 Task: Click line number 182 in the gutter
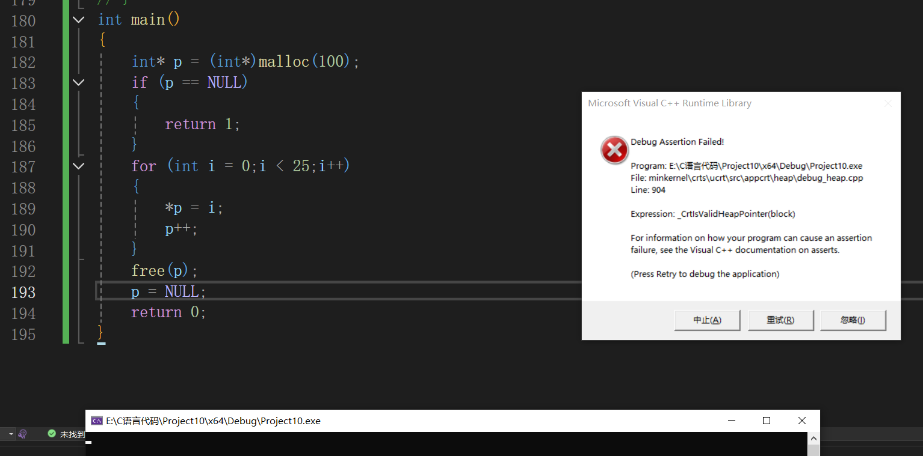(x=23, y=62)
